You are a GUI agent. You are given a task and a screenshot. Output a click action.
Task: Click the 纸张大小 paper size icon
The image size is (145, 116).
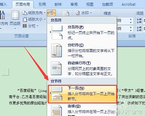click(25, 19)
